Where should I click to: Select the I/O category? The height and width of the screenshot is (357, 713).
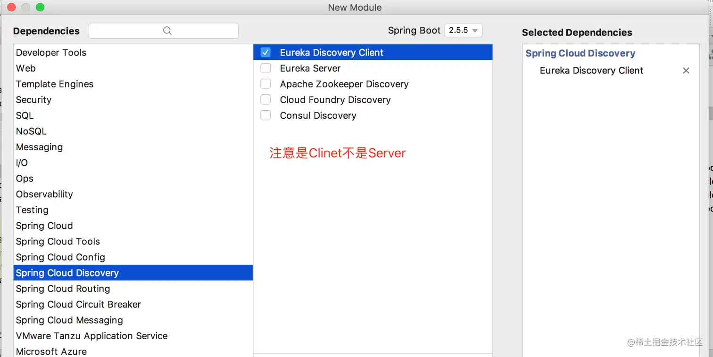133,163
